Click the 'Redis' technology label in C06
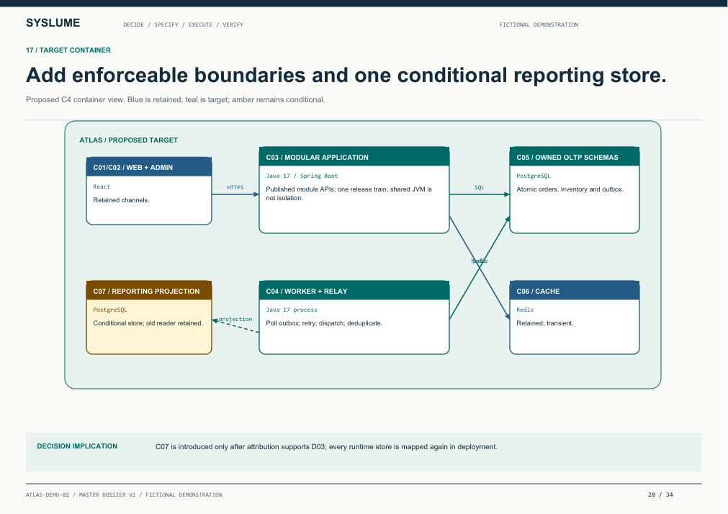This screenshot has width=728, height=514. click(525, 310)
